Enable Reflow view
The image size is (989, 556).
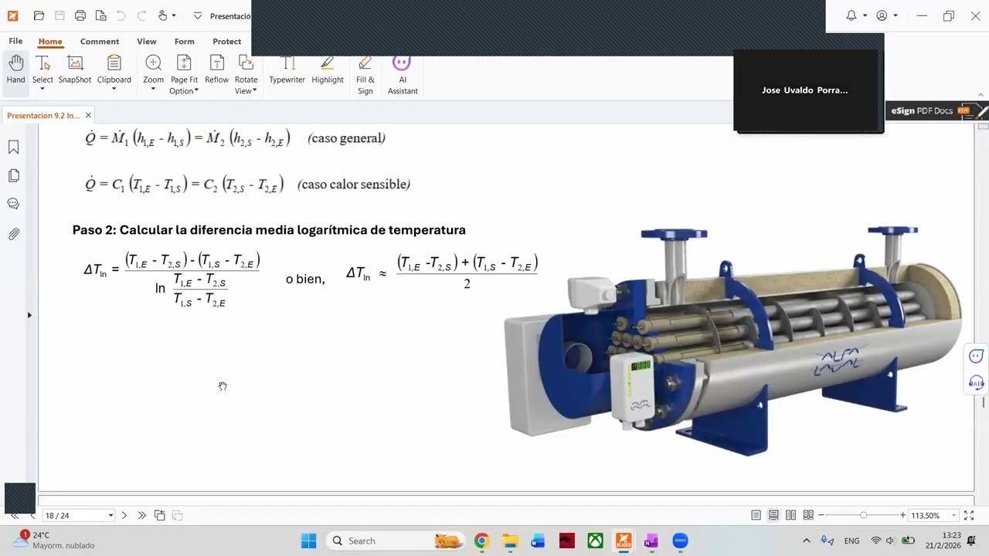click(x=216, y=68)
